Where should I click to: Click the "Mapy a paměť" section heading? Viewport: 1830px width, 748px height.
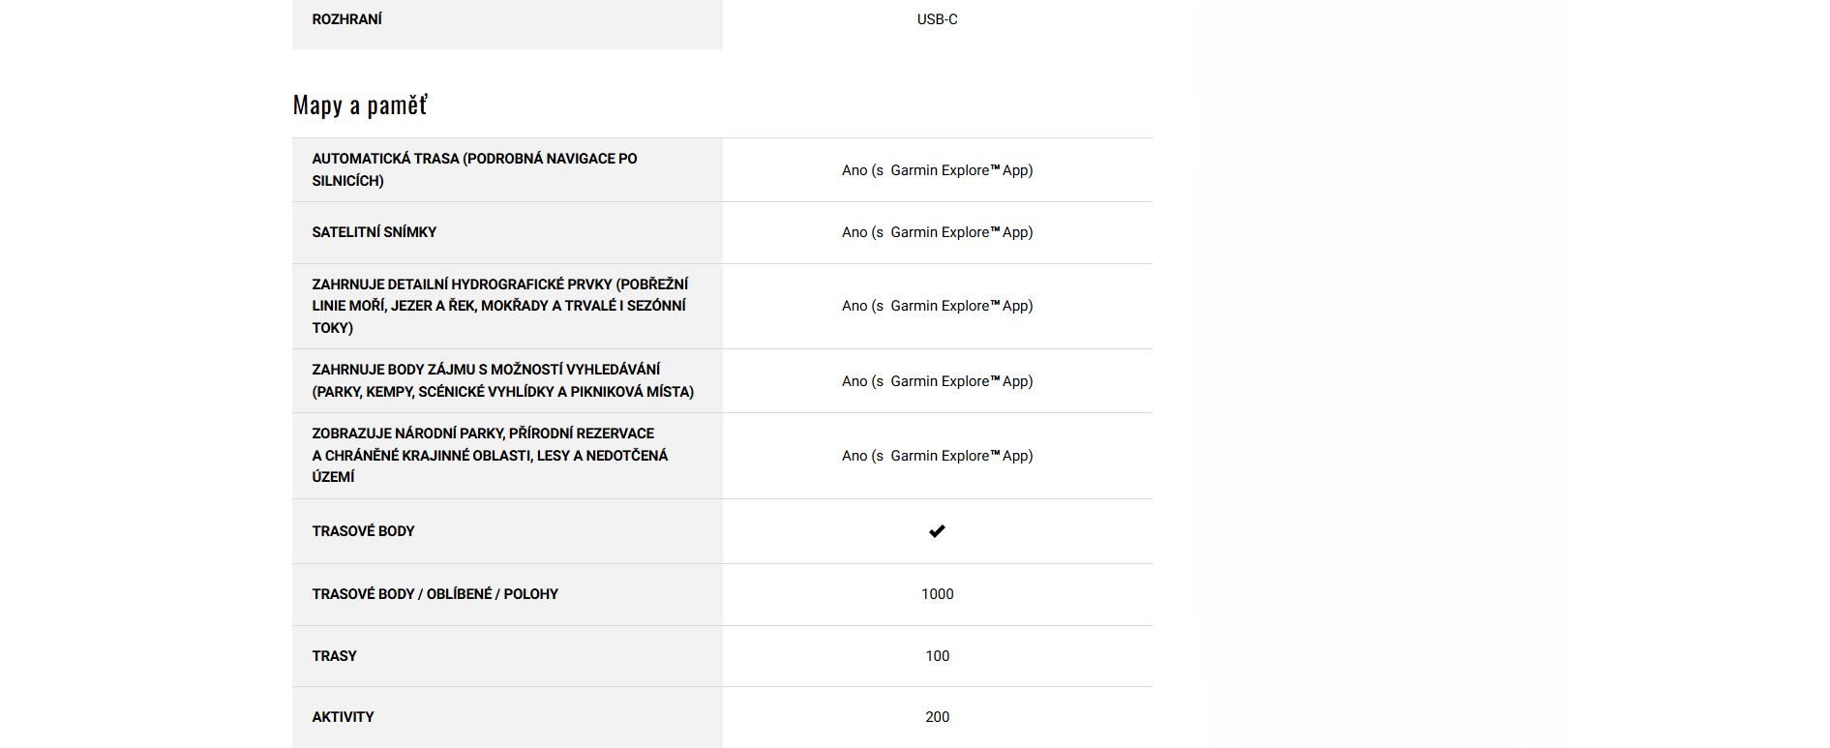[x=360, y=105]
